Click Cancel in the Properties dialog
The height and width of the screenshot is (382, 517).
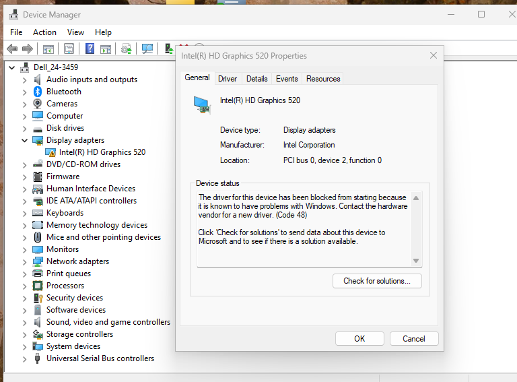[x=414, y=339]
